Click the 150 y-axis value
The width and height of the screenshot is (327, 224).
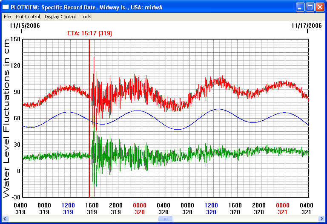[15, 39]
